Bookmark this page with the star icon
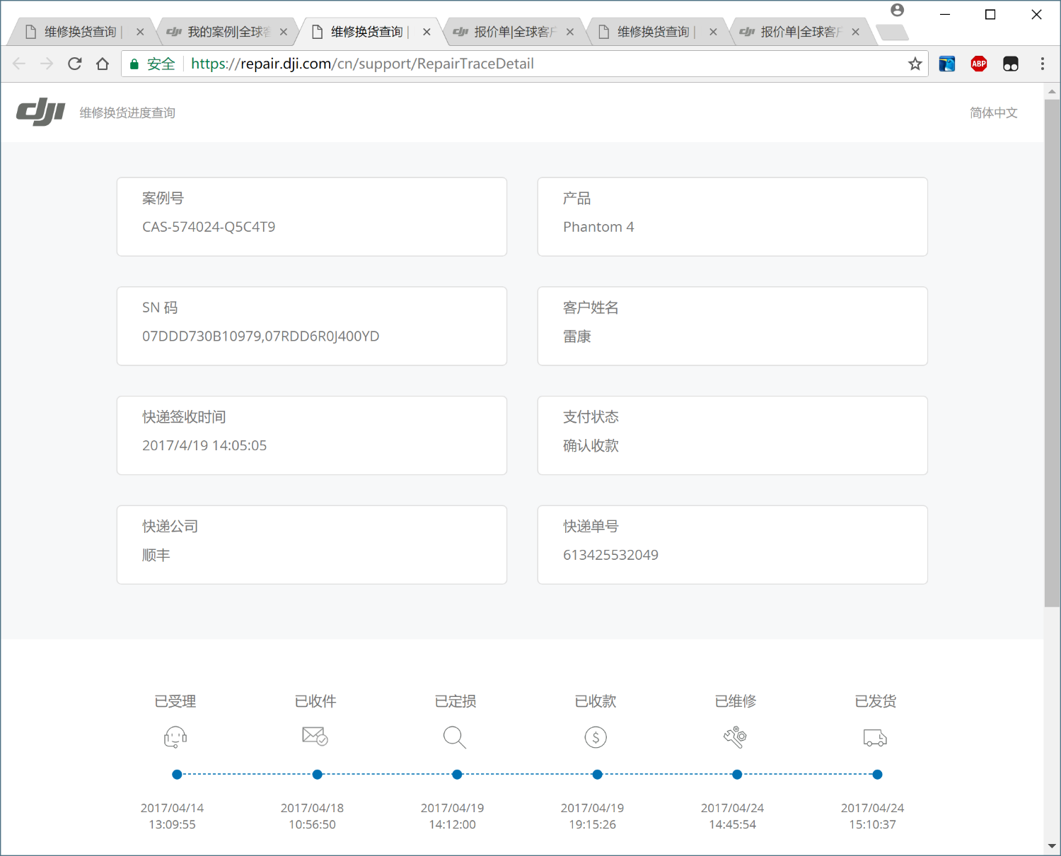Image resolution: width=1061 pixels, height=856 pixels. pos(915,64)
